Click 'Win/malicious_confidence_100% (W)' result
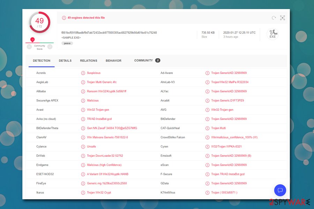The height and width of the screenshot is (209, 314). click(234, 137)
